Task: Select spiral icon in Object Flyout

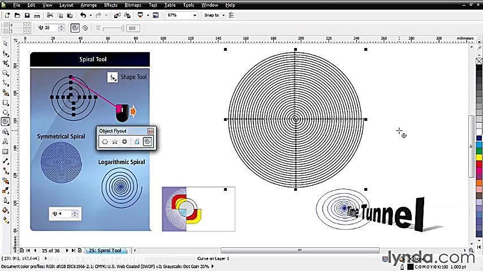Action: coord(148,142)
